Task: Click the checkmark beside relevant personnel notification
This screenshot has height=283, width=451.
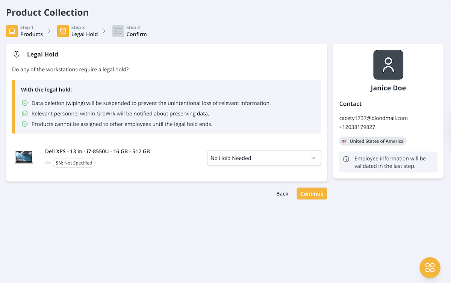Action: (25, 114)
